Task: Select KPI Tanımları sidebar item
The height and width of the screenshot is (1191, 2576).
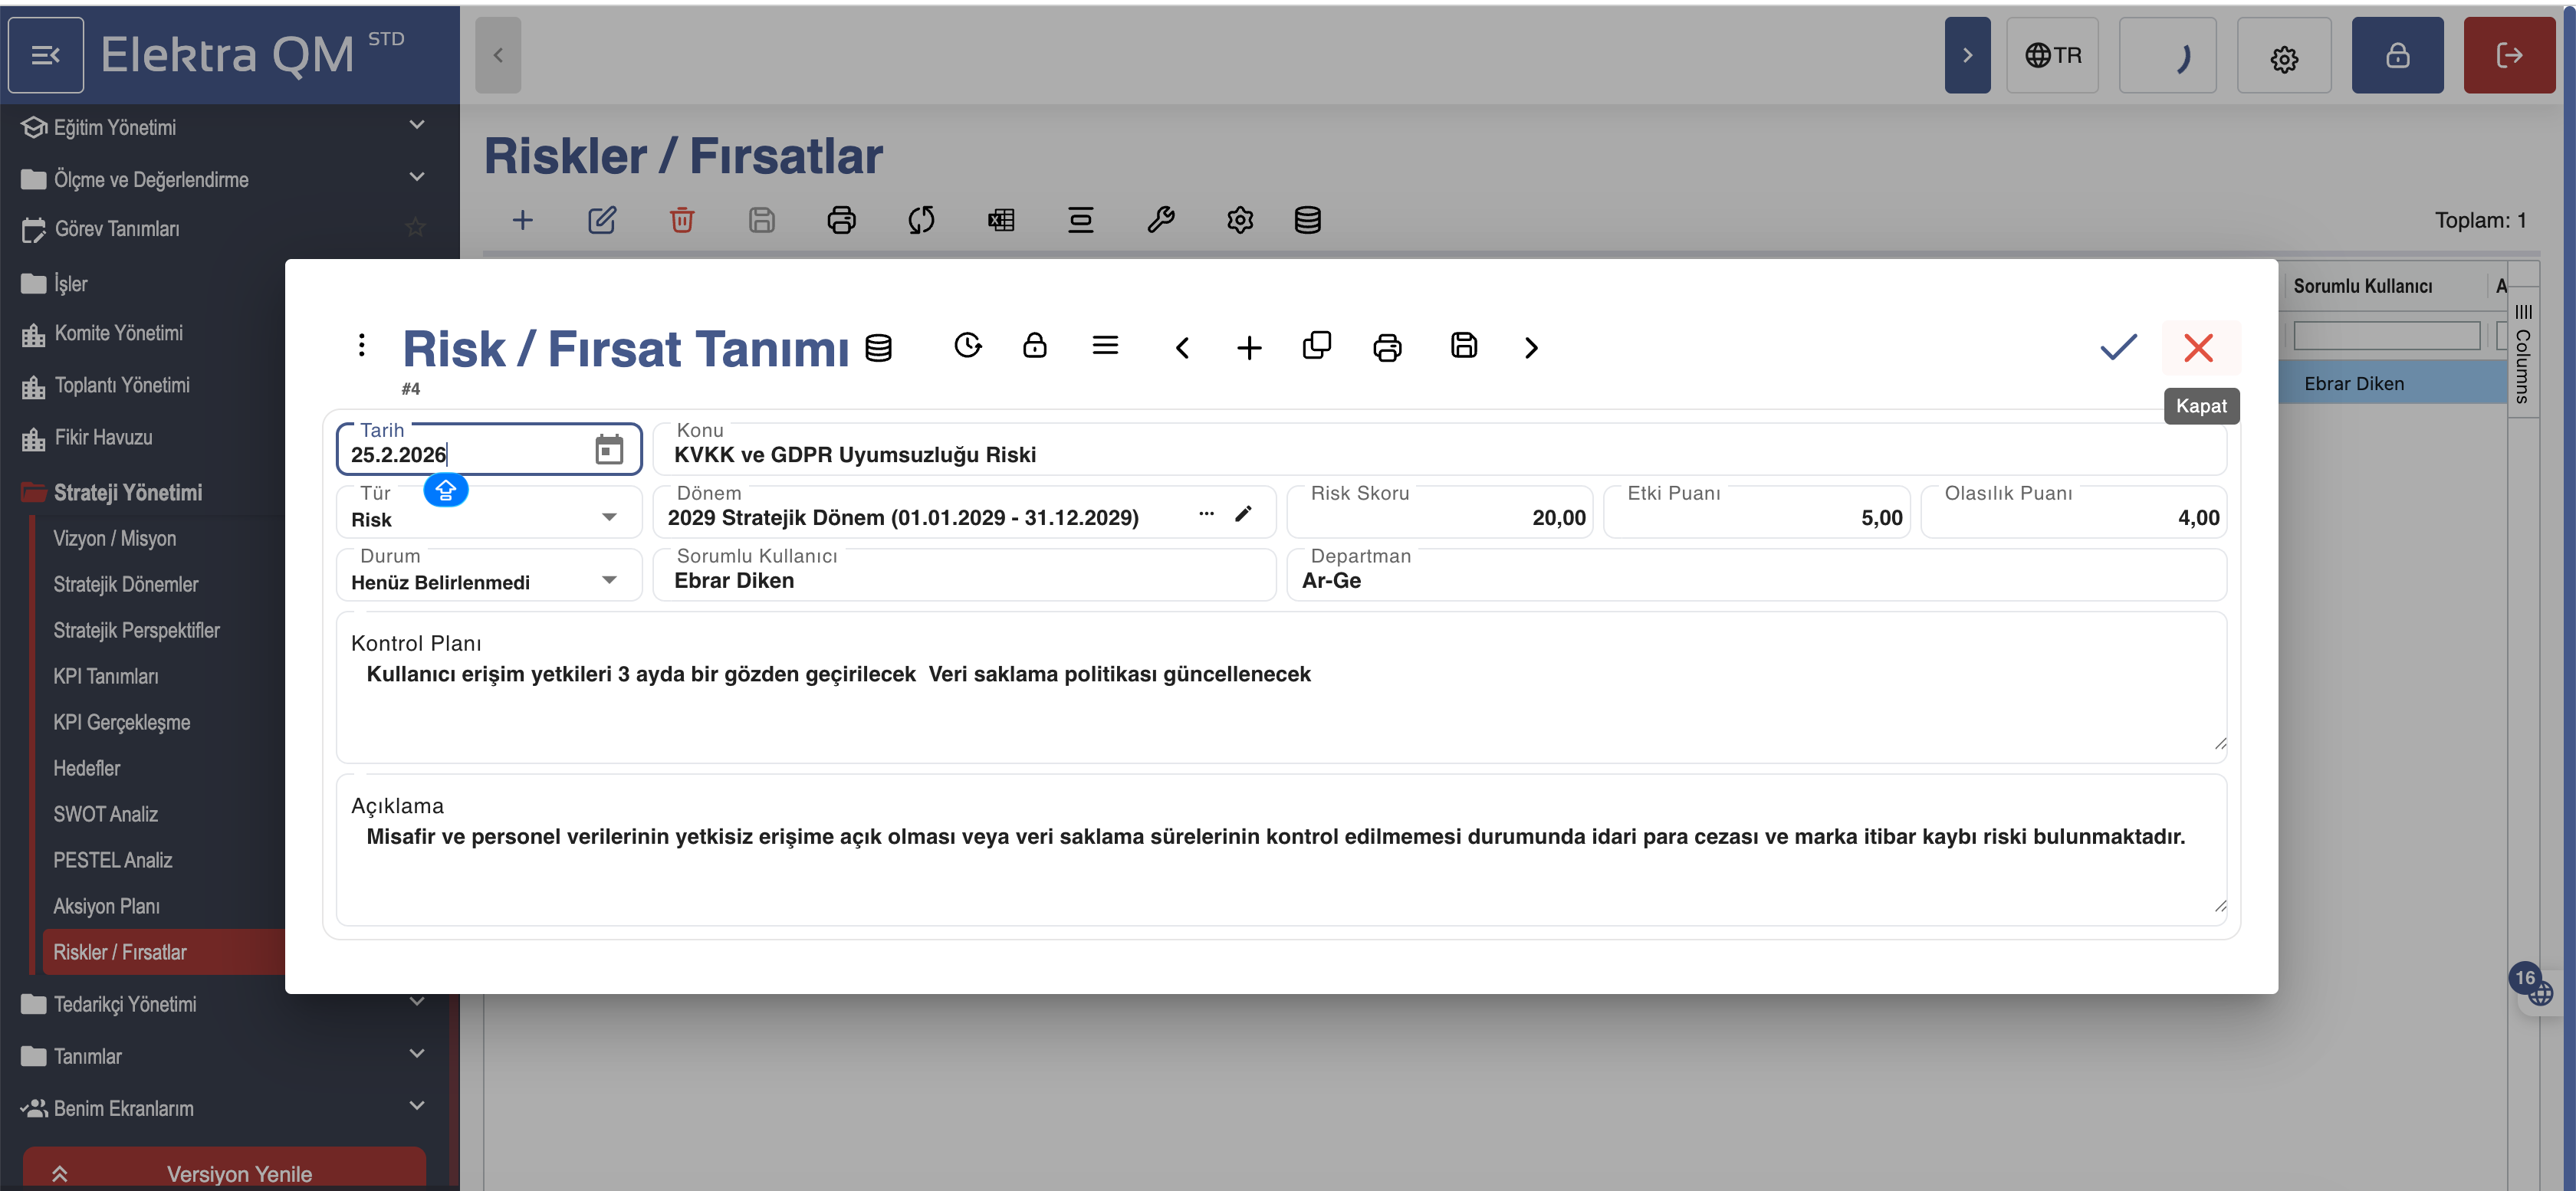Action: pos(106,676)
